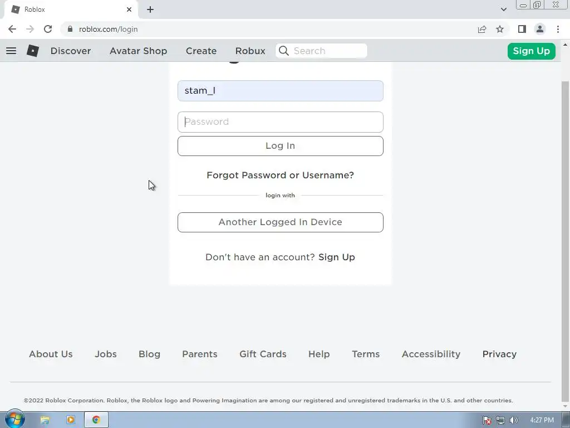
Task: Open the Parents footer link
Action: coord(200,354)
